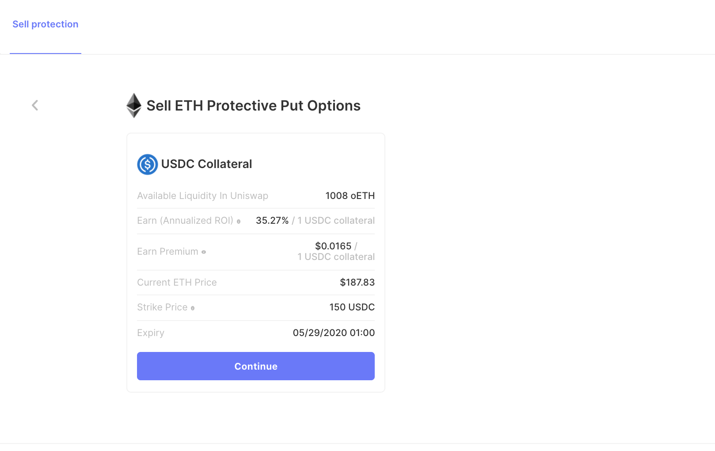Click the blue USDC coin icon

[x=148, y=164]
